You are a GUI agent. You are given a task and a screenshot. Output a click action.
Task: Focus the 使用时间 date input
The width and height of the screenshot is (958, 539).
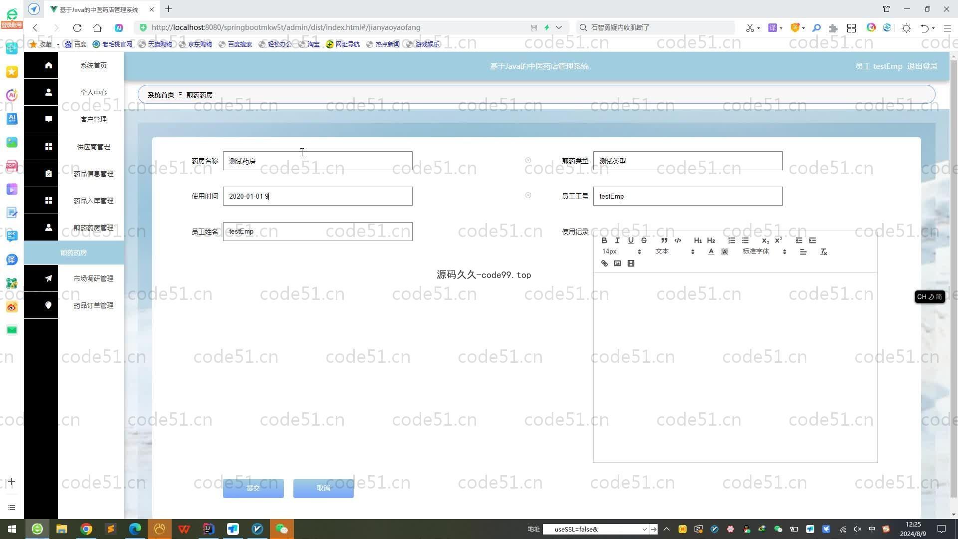(x=317, y=196)
